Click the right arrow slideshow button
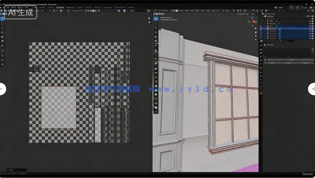Image resolution: width=315 pixels, height=178 pixels. click(312, 89)
